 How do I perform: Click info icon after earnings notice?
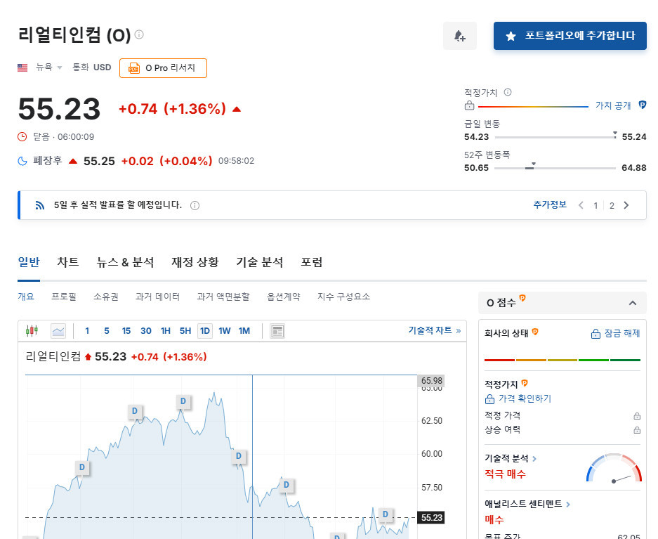point(195,205)
